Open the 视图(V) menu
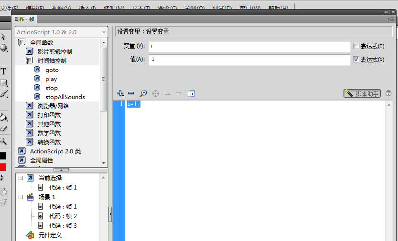 coord(61,8)
